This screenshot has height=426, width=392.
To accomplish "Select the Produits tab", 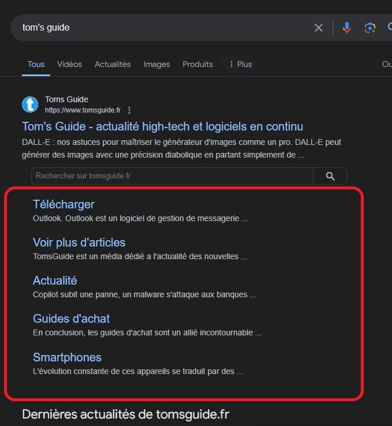I will point(197,64).
